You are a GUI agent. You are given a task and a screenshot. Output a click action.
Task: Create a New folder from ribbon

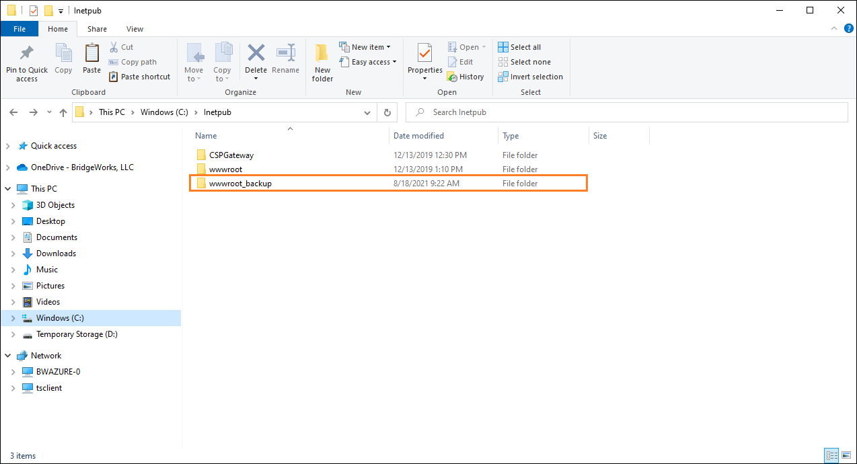[x=322, y=62]
